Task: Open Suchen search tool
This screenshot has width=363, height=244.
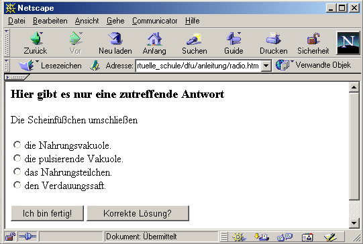Action: click(194, 44)
